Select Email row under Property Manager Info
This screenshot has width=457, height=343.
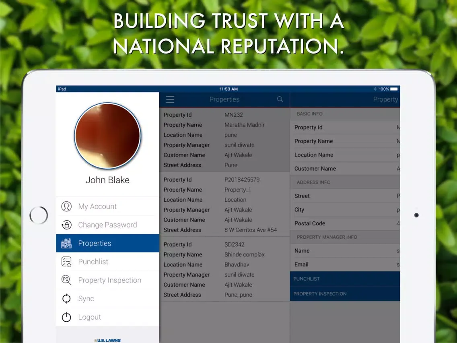(x=345, y=264)
